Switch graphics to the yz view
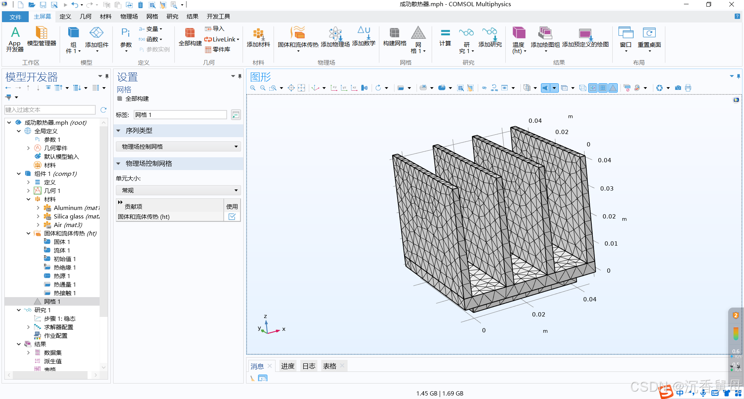 344,88
